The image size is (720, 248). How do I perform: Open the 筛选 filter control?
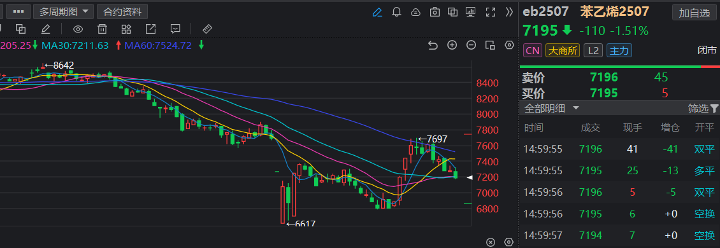click(703, 109)
